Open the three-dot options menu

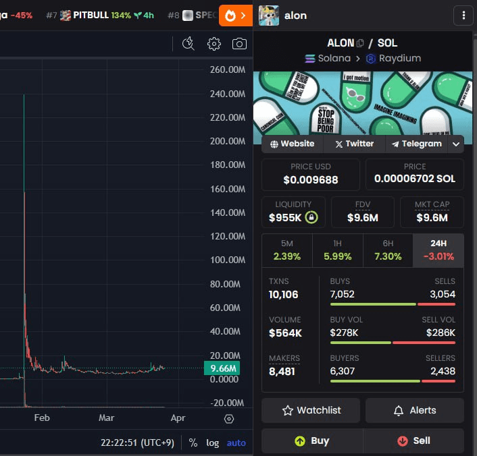(x=463, y=16)
